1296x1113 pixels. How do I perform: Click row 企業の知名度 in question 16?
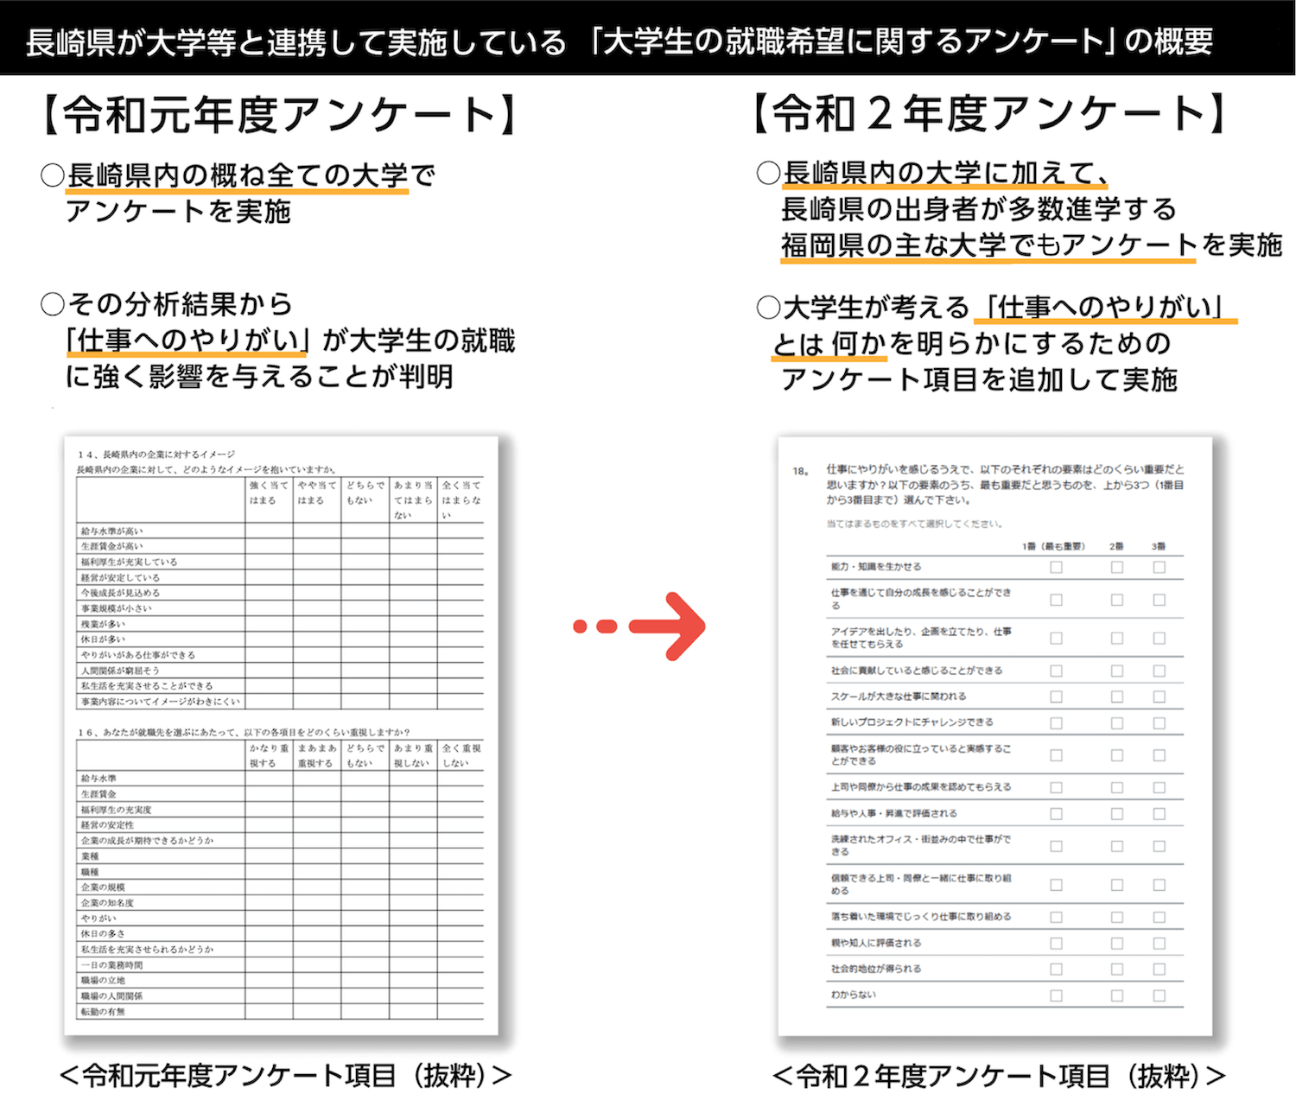(x=280, y=903)
